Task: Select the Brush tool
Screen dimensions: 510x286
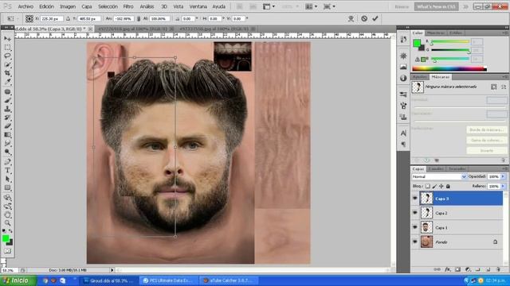Action: (7, 101)
